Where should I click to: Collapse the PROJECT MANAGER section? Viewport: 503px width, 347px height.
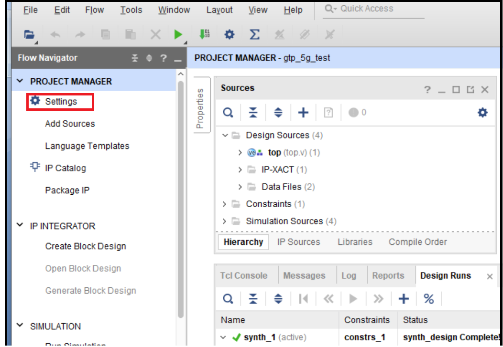click(x=20, y=81)
